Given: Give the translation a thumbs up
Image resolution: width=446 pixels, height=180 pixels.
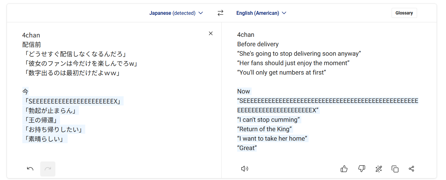Looking at the screenshot, I should click(x=344, y=169).
